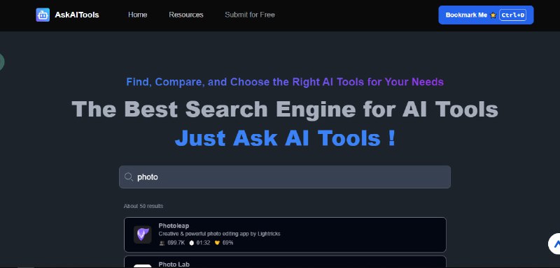Open the Resources menu item
The height and width of the screenshot is (268, 560).
pyautogui.click(x=186, y=15)
